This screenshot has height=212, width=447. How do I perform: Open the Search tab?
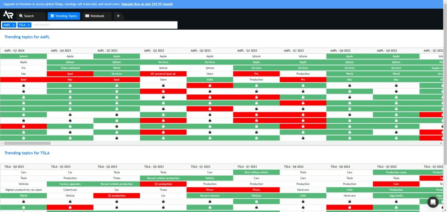pyautogui.click(x=31, y=16)
